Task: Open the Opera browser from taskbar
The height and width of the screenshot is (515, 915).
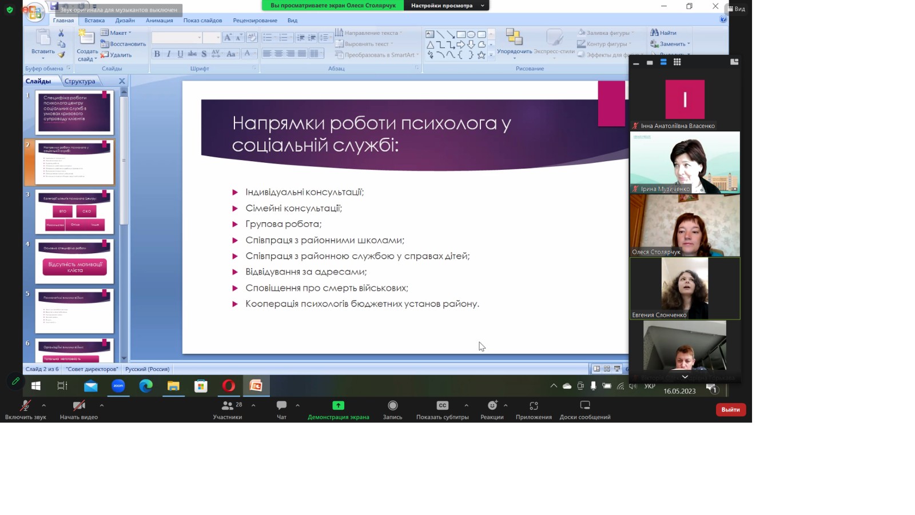Action: (228, 386)
